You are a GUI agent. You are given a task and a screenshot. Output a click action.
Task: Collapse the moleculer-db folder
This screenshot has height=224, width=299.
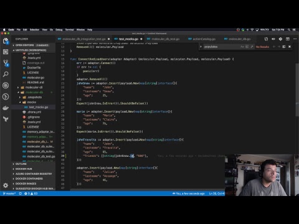[33, 92]
